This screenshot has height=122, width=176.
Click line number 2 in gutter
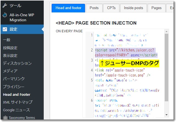pos(92,50)
